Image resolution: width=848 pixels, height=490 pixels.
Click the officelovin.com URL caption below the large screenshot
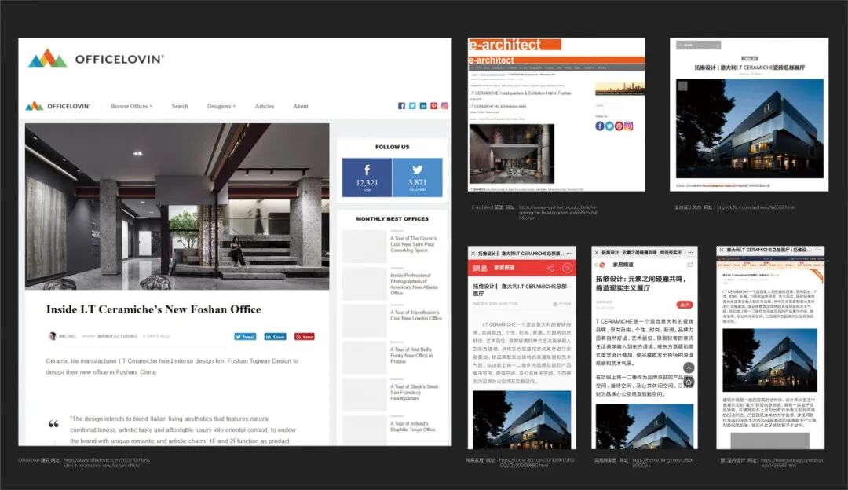pos(107,463)
